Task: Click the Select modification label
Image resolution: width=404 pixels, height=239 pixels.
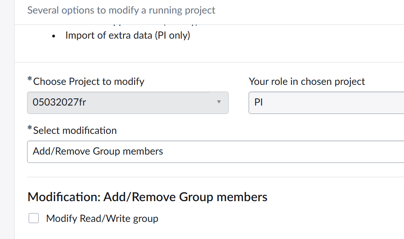Action: point(74,130)
